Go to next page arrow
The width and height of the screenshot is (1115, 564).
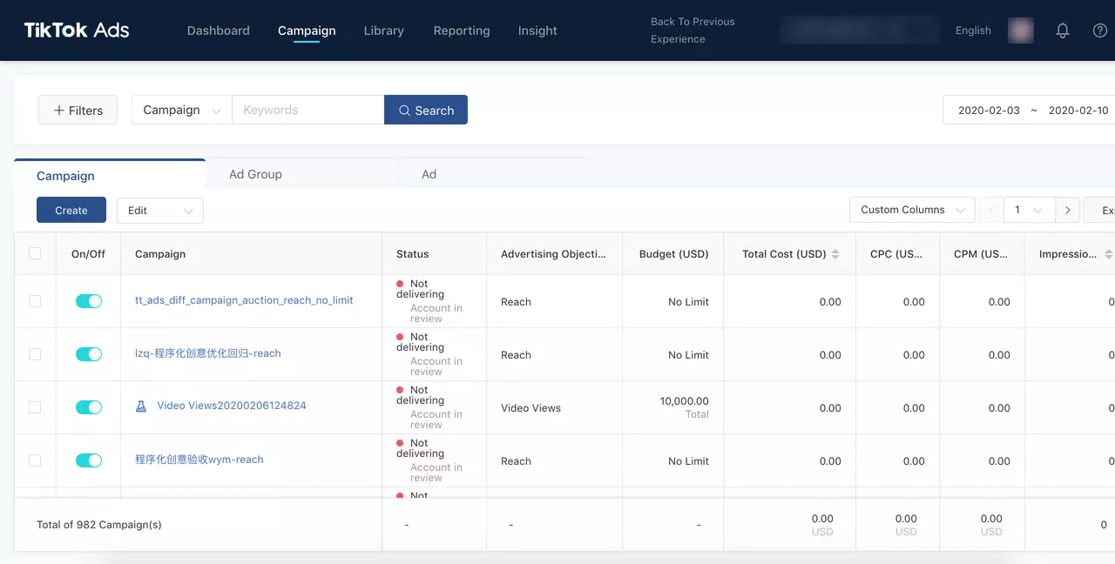1068,210
